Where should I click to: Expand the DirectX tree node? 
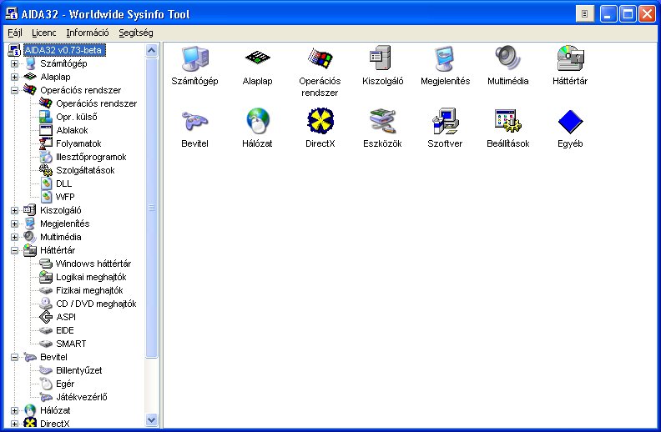pyautogui.click(x=15, y=424)
